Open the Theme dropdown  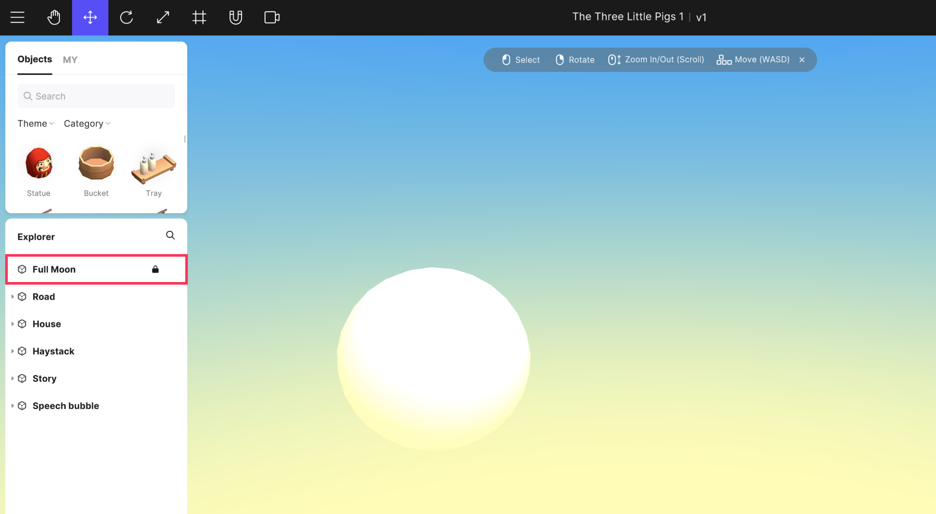coord(36,123)
